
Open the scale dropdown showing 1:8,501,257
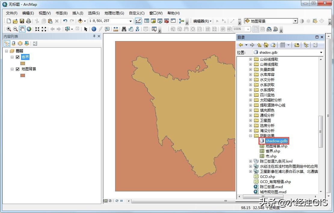click(130, 21)
